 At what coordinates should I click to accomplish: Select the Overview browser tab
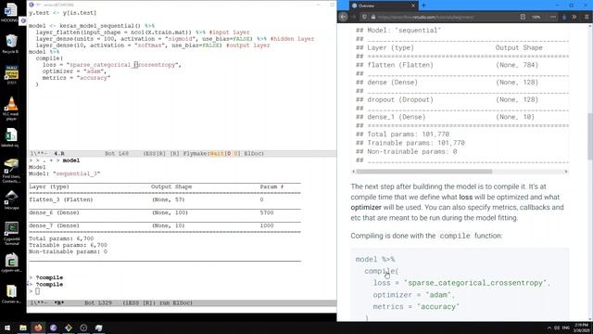click(383, 6)
